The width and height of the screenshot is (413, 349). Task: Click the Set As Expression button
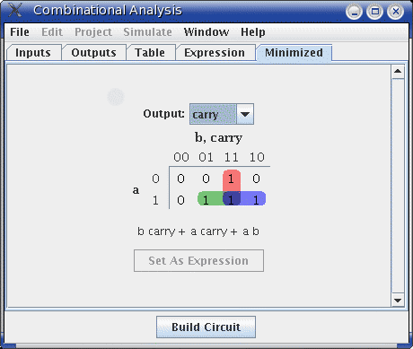click(198, 261)
